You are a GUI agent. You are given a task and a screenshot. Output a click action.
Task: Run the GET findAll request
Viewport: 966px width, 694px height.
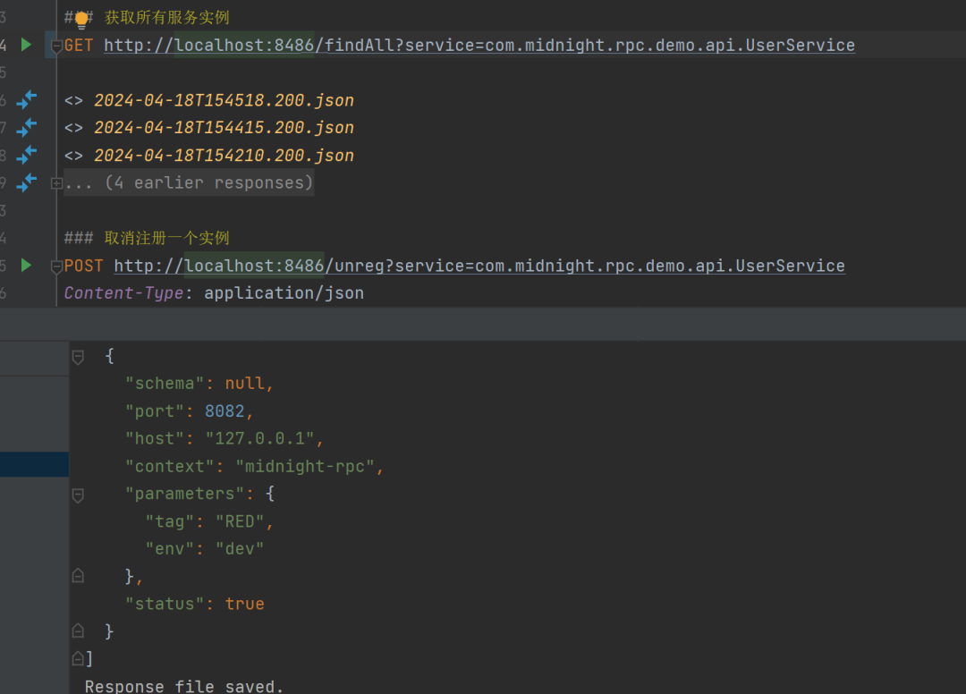click(26, 45)
